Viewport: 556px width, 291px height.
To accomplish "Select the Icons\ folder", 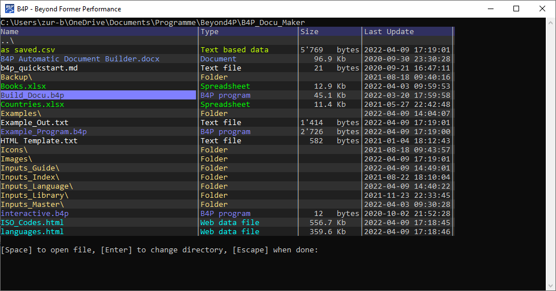I will (x=14, y=149).
